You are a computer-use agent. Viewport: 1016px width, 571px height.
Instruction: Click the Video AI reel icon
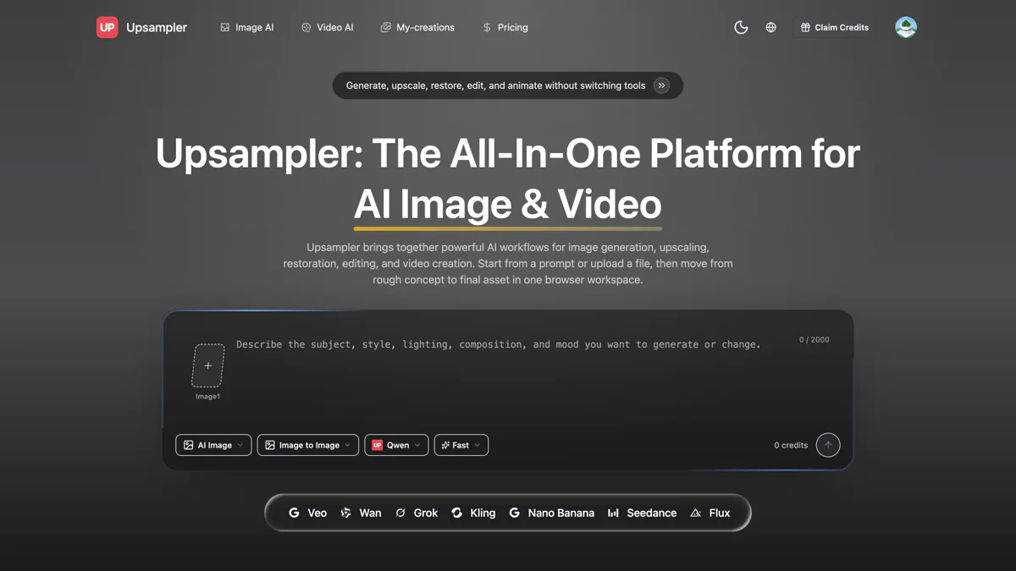coord(306,27)
